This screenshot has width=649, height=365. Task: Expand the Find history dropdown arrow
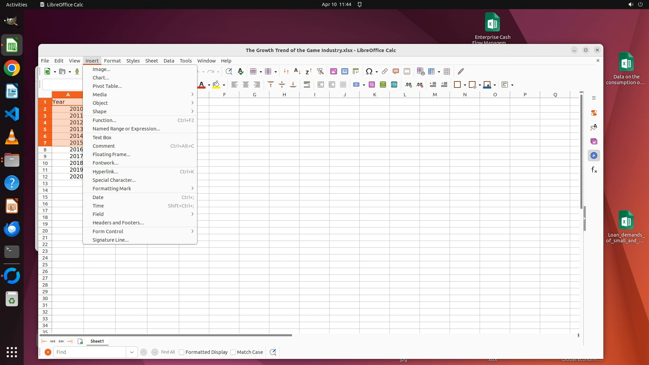tap(131, 352)
